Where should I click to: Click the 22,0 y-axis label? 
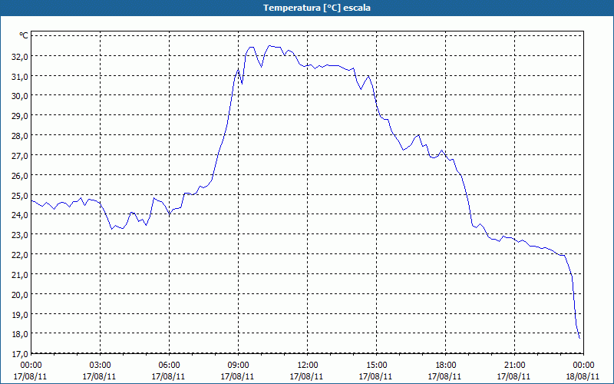click(21, 255)
